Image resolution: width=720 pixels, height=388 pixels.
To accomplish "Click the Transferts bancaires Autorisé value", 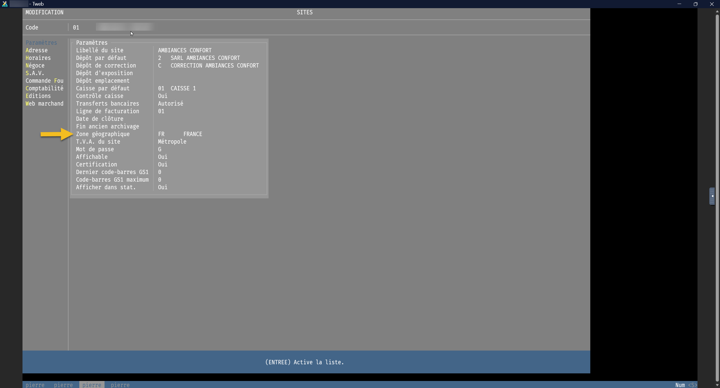I will click(x=170, y=103).
